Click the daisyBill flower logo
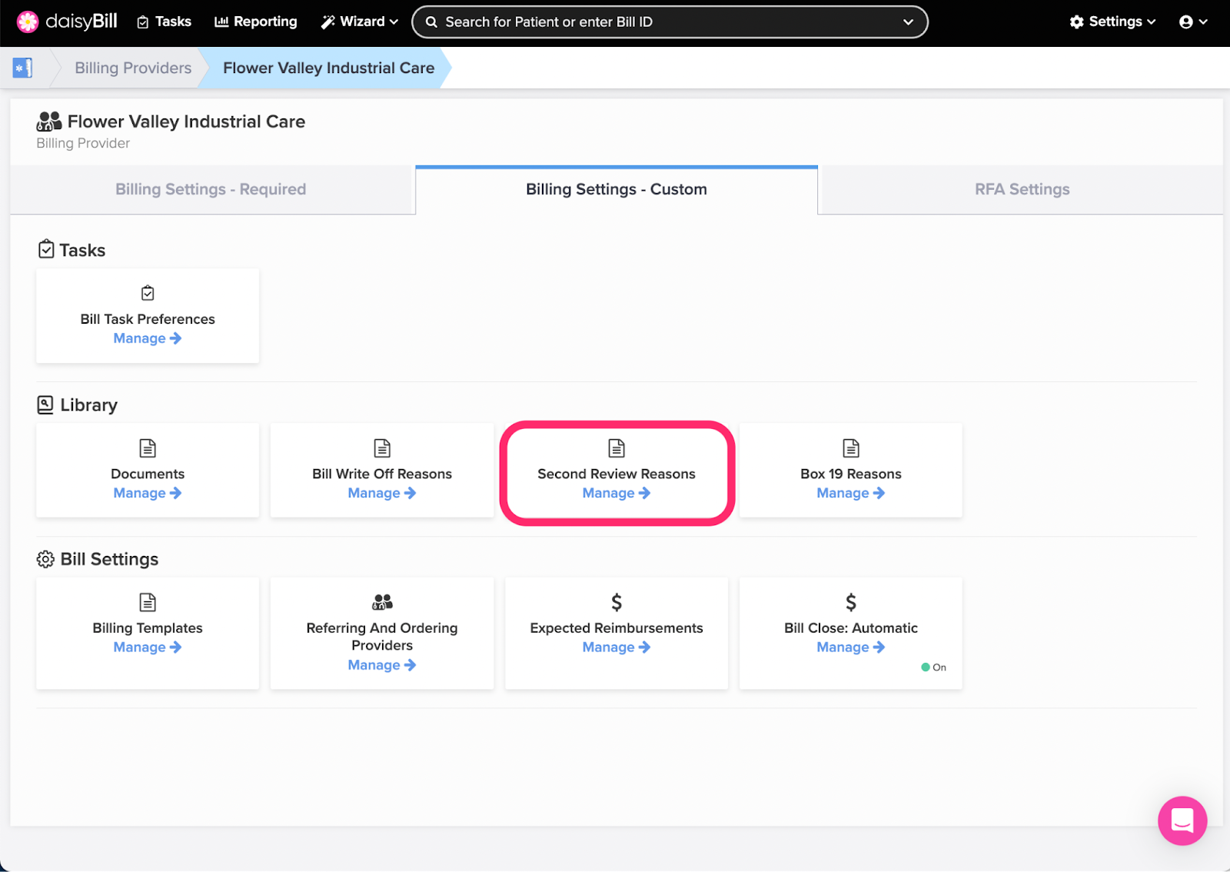The height and width of the screenshot is (872, 1230). 28,22
